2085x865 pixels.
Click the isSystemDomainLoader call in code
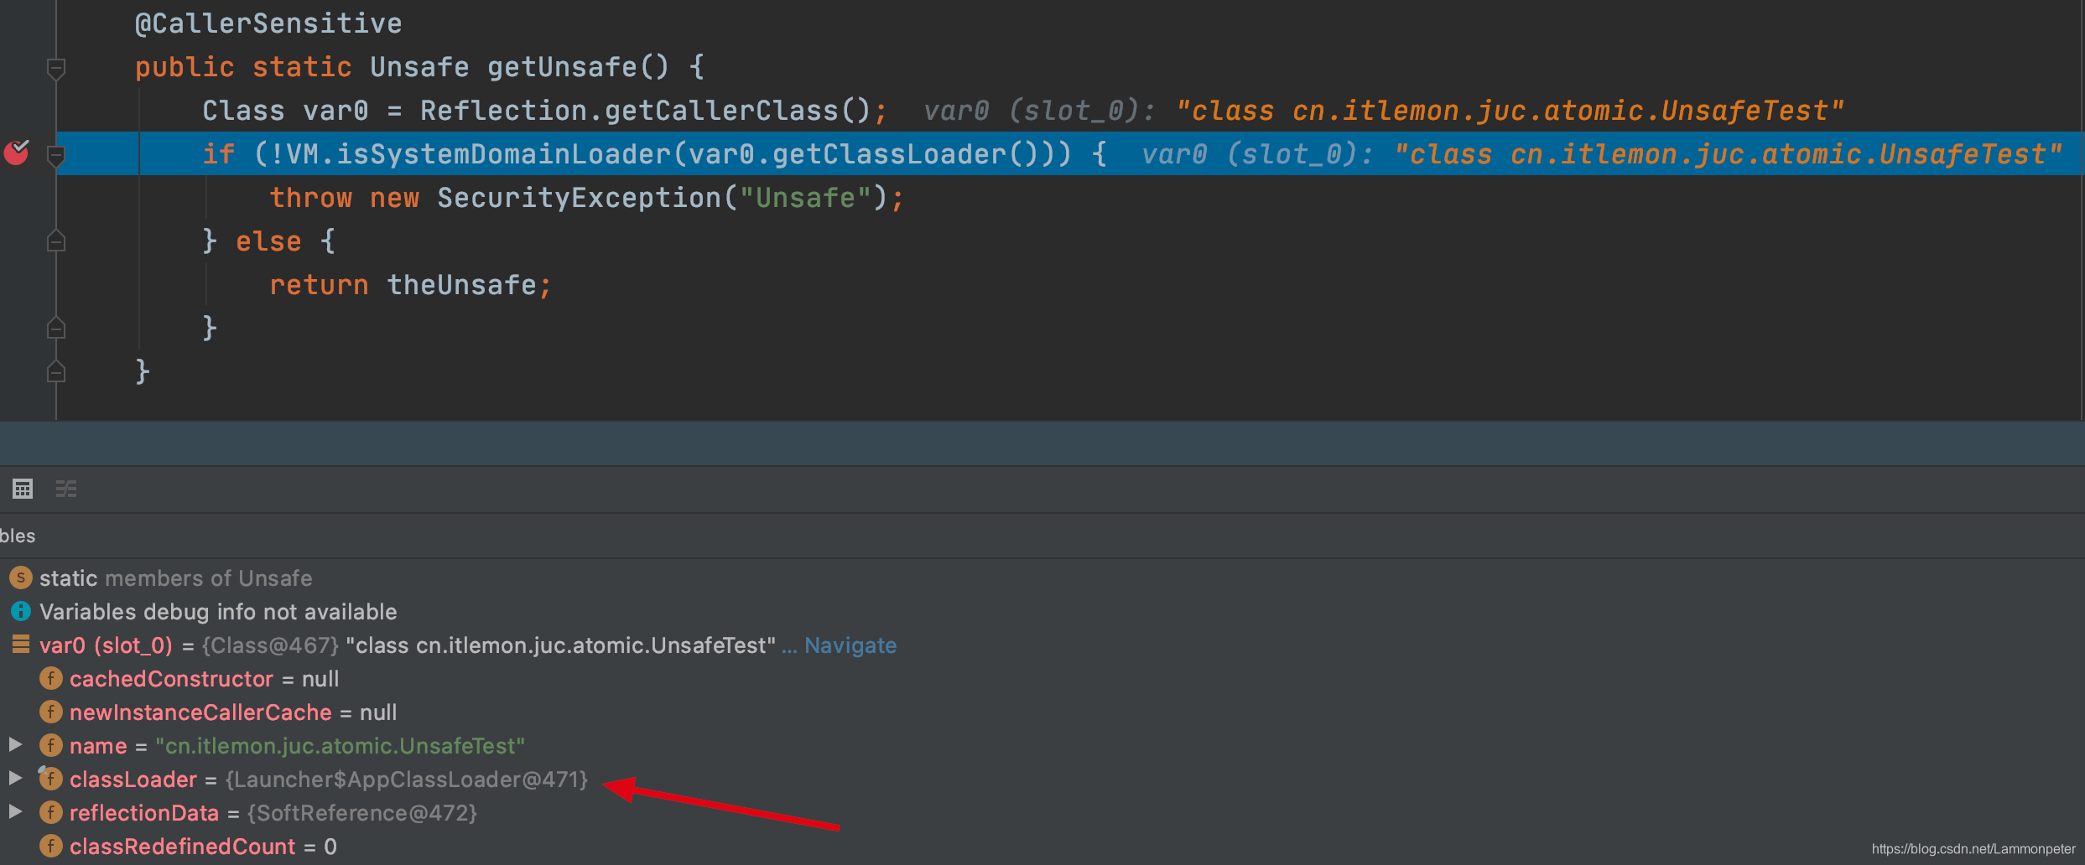(x=503, y=154)
